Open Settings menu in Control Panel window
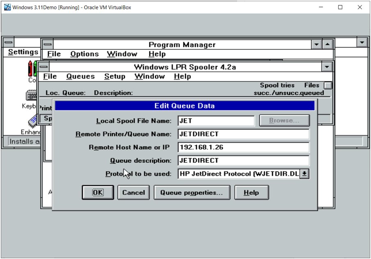The height and width of the screenshot is (259, 371). point(23,52)
